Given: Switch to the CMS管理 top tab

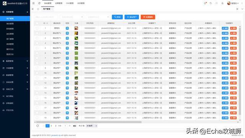Looking at the screenshot, I should click(x=70, y=3).
